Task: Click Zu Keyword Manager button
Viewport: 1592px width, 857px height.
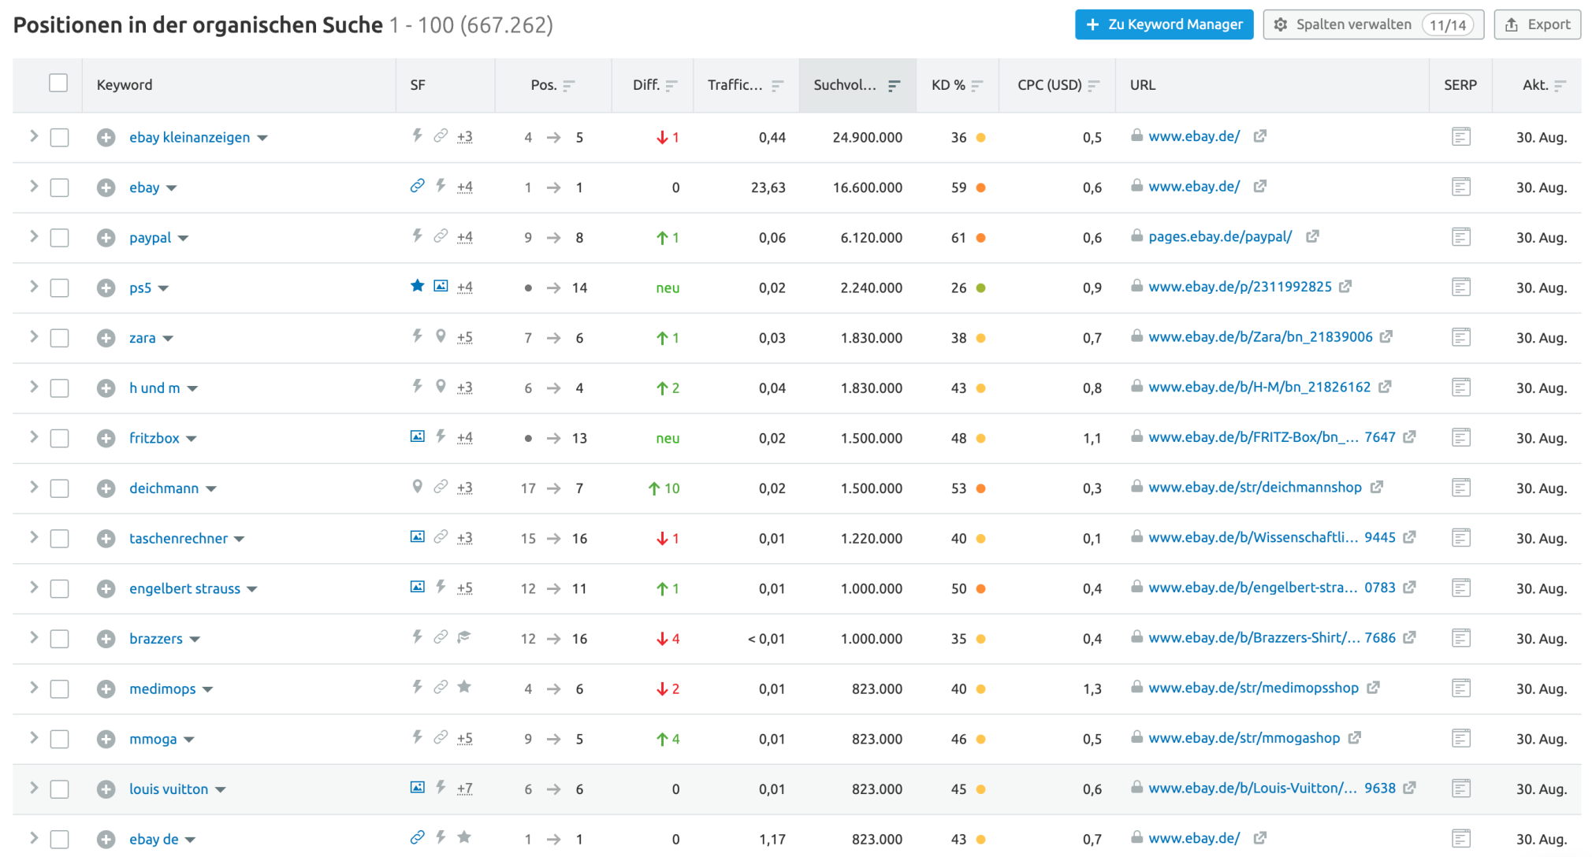Action: 1164,24
